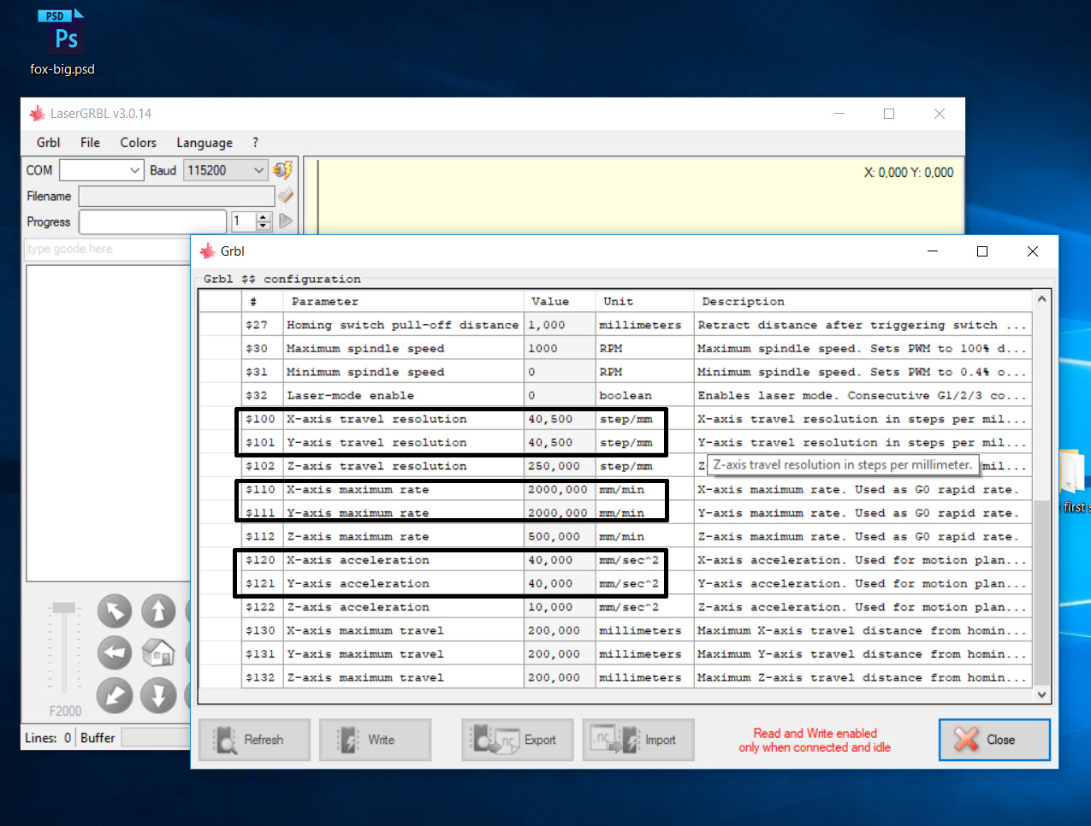This screenshot has width=1091, height=826.
Task: Click the $122 row number cell
Action: pos(260,607)
